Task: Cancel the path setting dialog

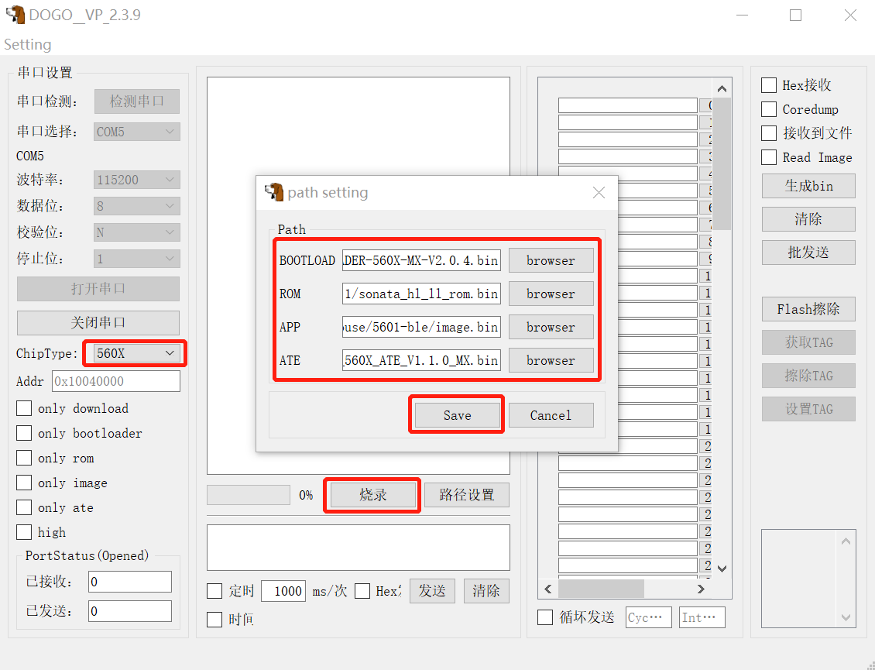Action: [551, 415]
